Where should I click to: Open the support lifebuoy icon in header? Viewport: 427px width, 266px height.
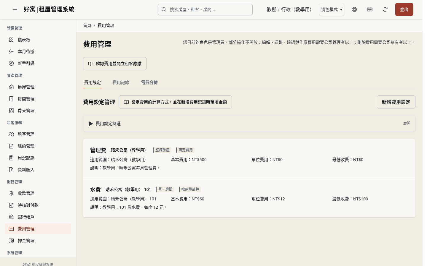tap(354, 9)
